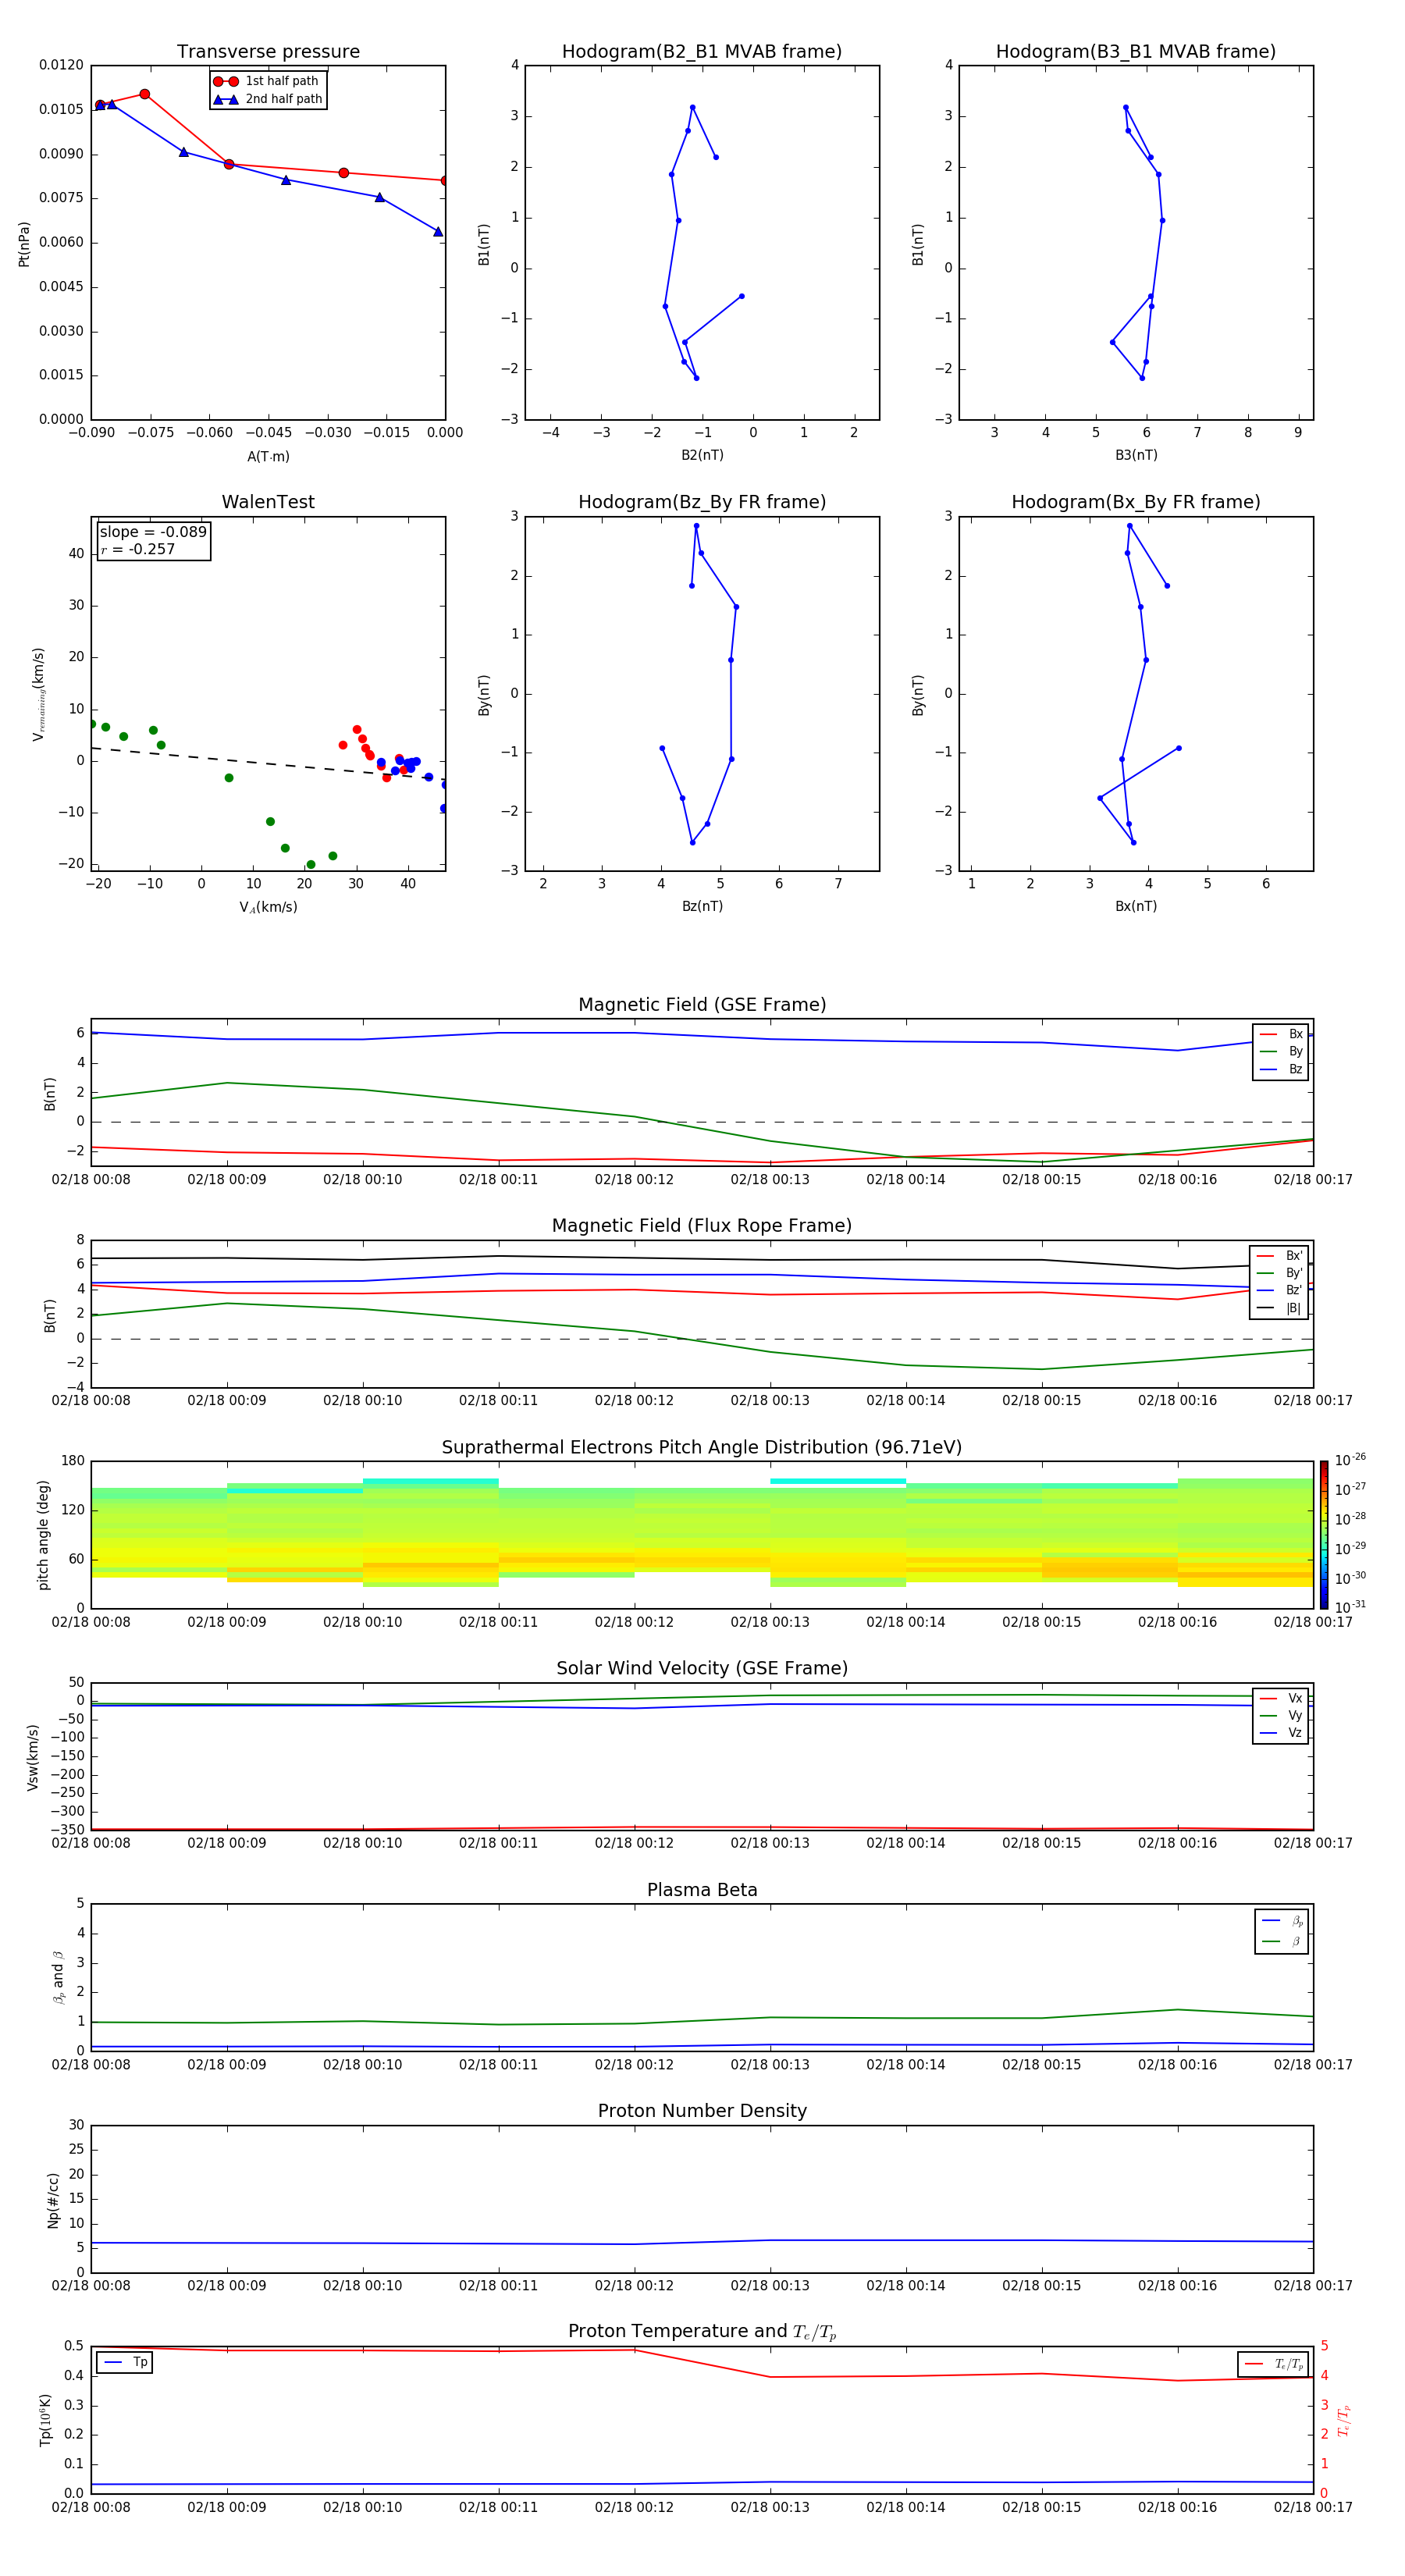The image size is (1405, 2576).
Task: Click 'pitch angle (deg)' axis label
Action: pyautogui.click(x=43, y=1535)
